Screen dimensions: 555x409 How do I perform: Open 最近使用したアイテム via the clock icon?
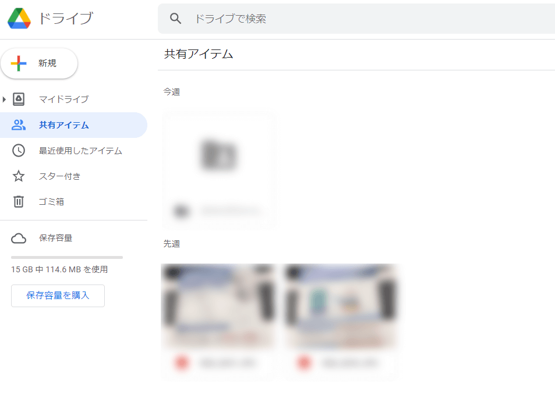(19, 151)
